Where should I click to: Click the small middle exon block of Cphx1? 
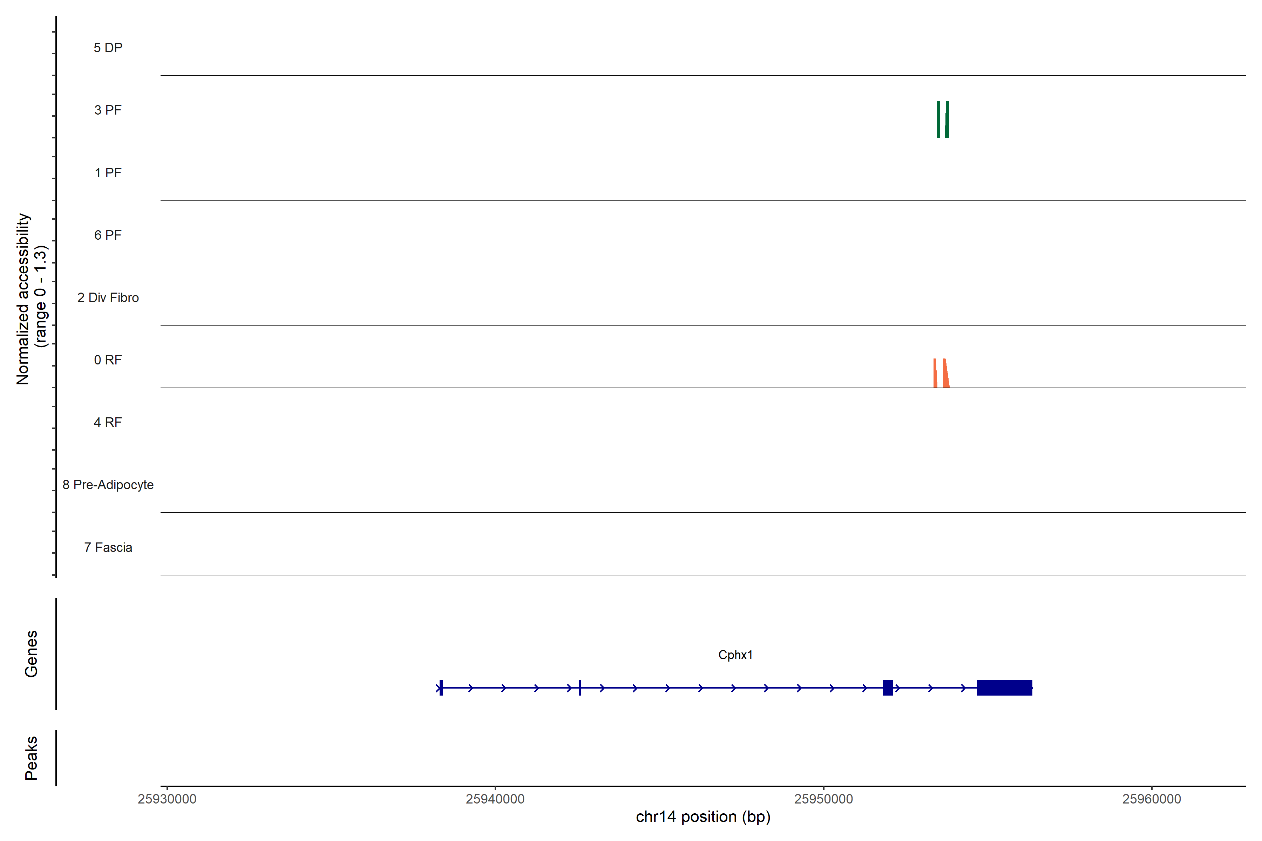click(x=888, y=688)
